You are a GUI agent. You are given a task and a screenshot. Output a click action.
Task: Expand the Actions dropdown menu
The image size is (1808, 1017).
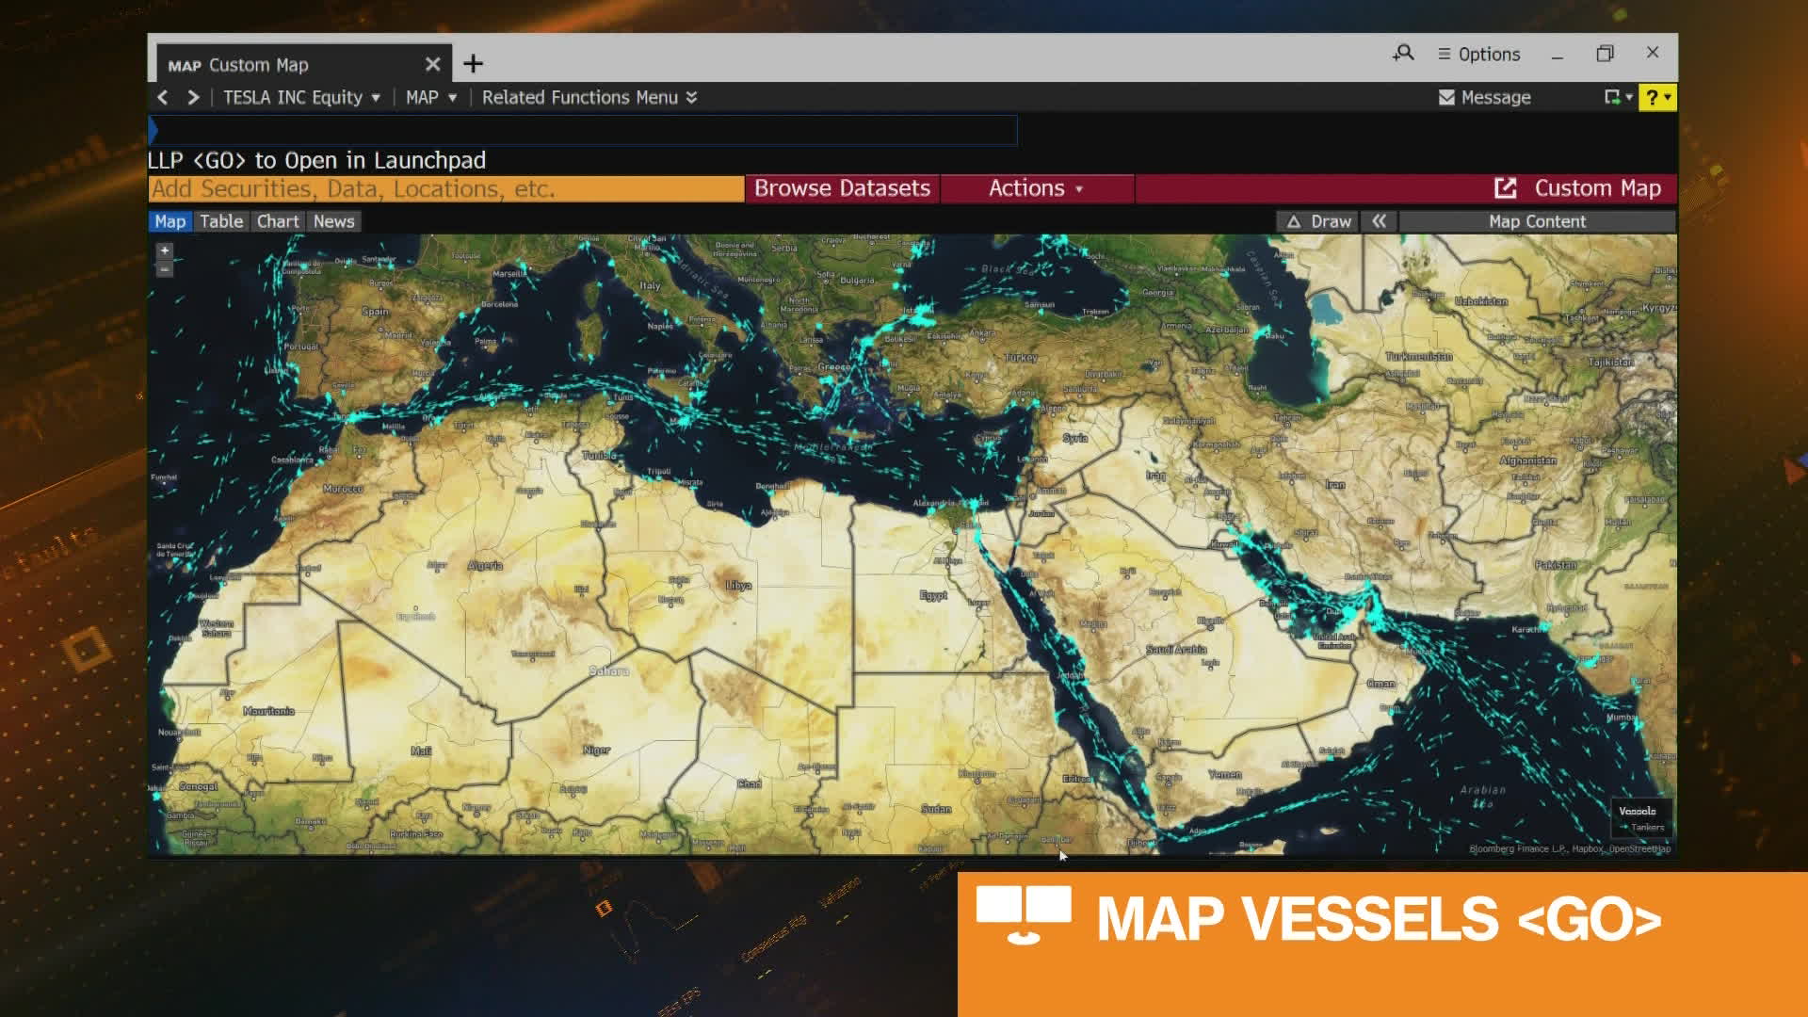click(x=1034, y=187)
